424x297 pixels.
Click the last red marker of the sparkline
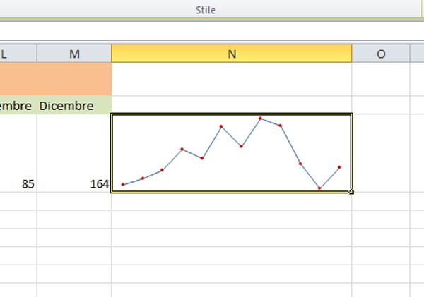[340, 167]
